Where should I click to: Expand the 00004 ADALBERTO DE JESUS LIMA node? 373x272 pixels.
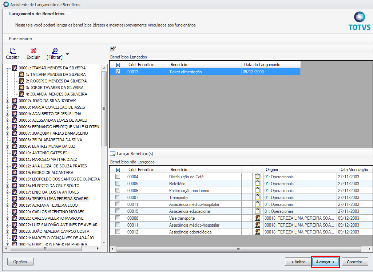coord(8,114)
